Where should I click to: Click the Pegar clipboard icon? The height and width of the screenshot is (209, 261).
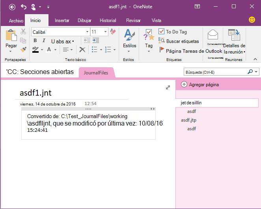pyautogui.click(x=11, y=35)
